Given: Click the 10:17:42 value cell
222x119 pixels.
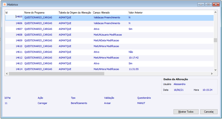Looking at the screenshot, I should click(134, 58).
